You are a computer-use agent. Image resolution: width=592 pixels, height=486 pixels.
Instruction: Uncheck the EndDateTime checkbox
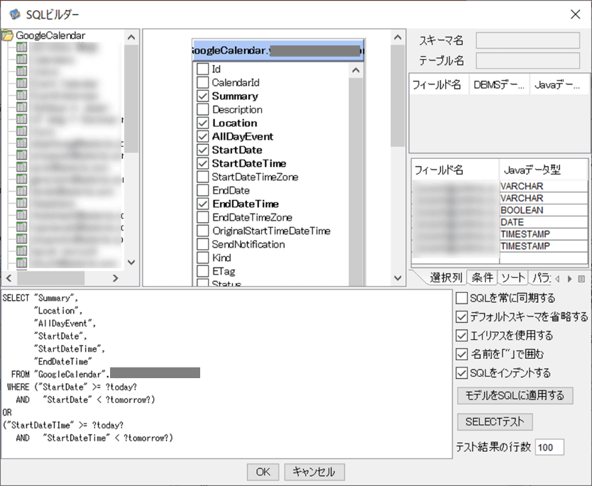pos(203,204)
